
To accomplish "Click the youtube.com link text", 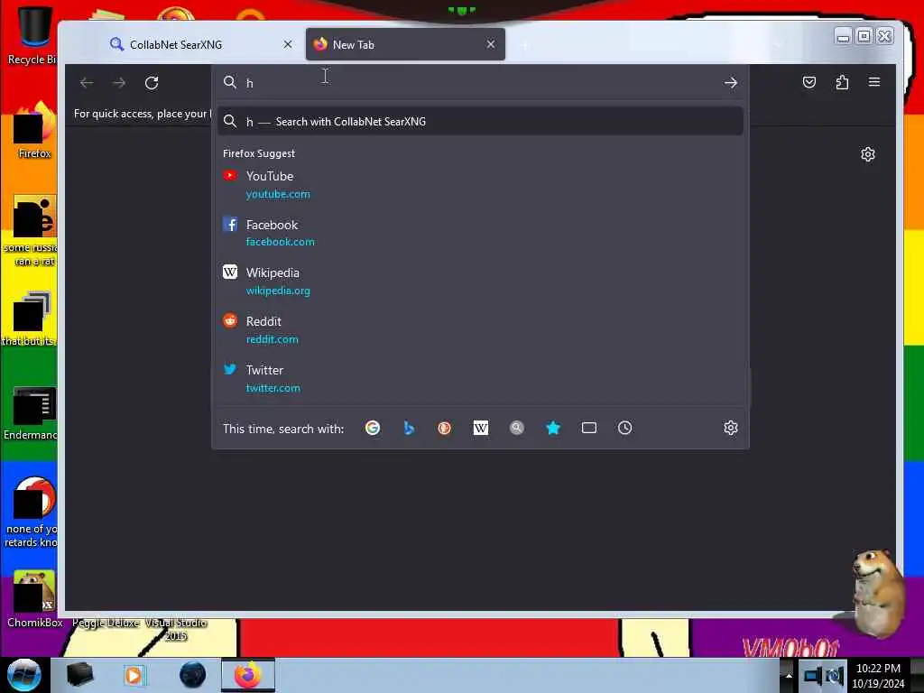I will click(278, 194).
